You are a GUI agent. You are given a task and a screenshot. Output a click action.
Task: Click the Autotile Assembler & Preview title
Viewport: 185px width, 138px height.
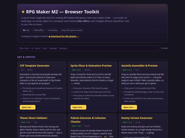[x=139, y=66]
